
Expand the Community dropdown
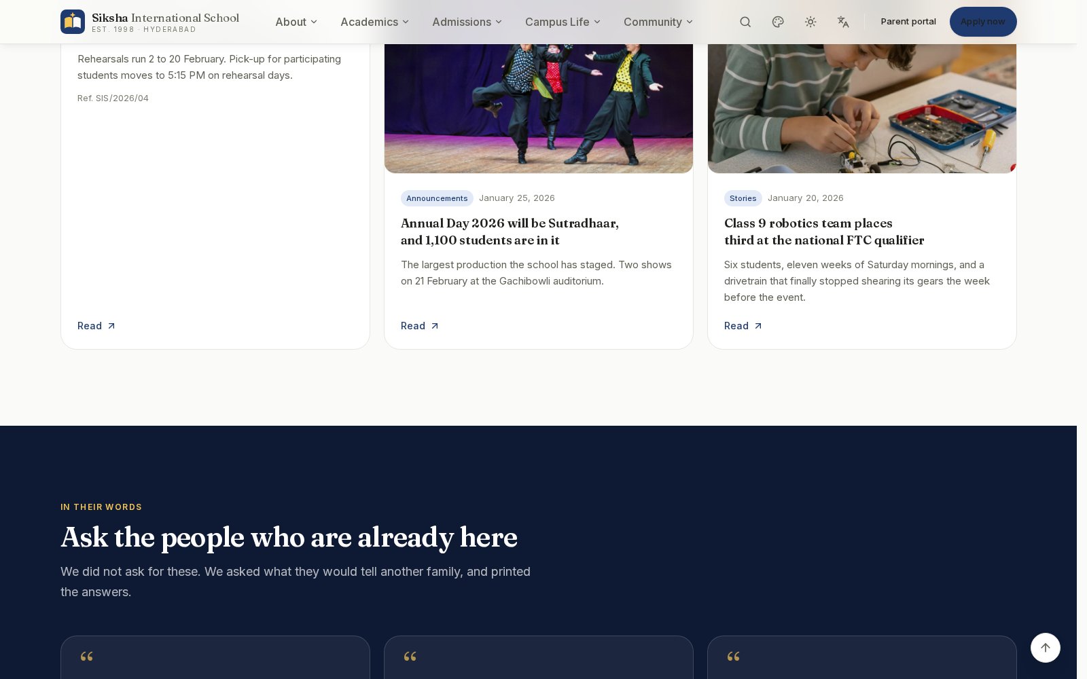[x=658, y=22]
